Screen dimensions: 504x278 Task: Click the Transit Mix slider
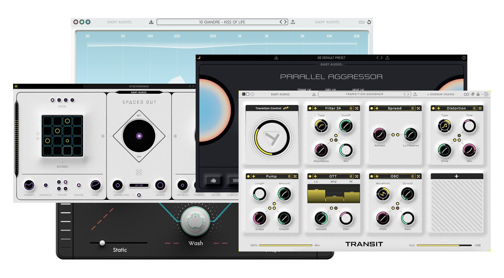click(x=286, y=245)
